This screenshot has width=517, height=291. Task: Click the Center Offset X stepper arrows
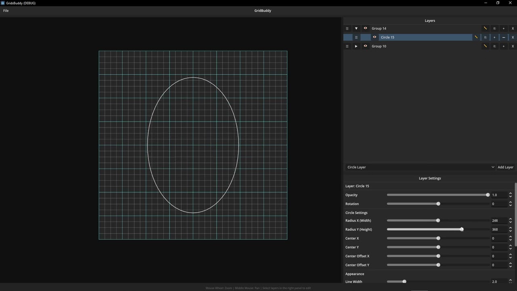click(511, 256)
